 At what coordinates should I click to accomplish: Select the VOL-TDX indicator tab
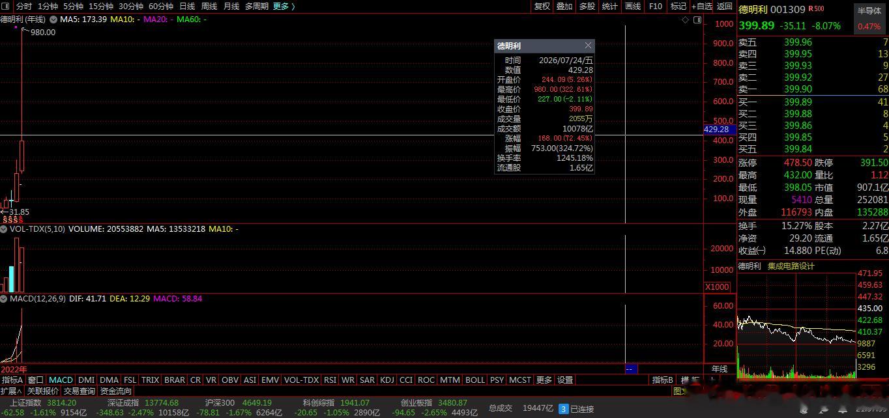click(302, 380)
